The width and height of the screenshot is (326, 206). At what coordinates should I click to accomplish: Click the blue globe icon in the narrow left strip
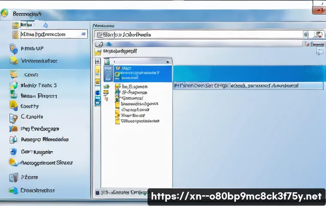pyautogui.click(x=97, y=93)
